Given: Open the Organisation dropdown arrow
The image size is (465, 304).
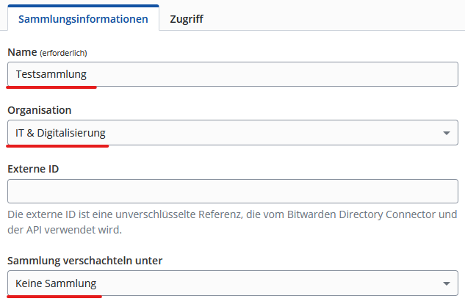Looking at the screenshot, I should point(447,133).
